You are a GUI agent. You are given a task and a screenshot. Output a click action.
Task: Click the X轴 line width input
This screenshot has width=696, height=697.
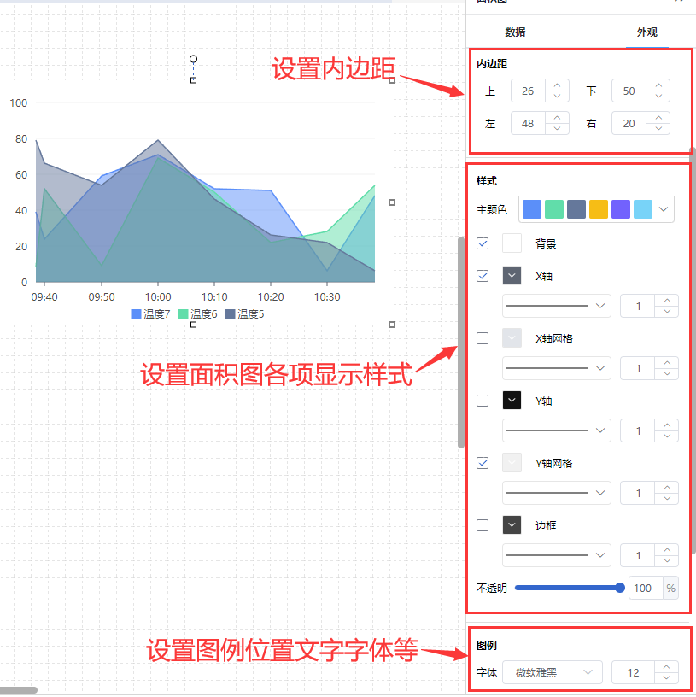tap(638, 306)
